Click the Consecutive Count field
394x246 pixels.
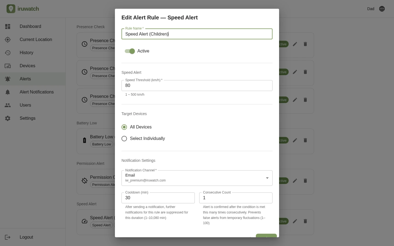pyautogui.click(x=236, y=198)
